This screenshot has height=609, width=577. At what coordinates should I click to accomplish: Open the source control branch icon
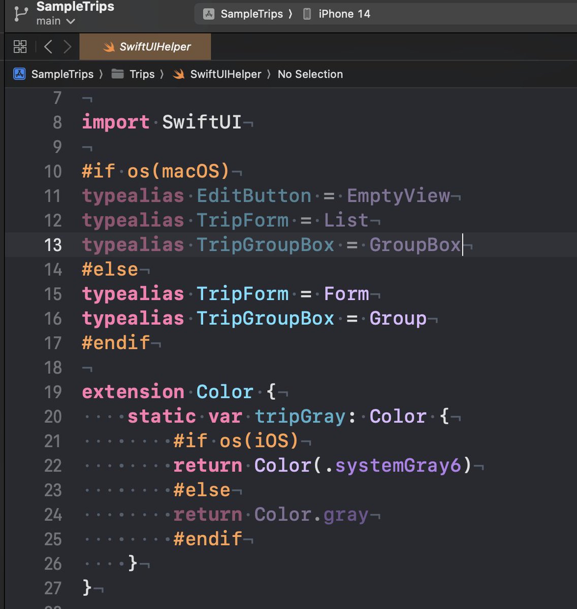(x=21, y=14)
